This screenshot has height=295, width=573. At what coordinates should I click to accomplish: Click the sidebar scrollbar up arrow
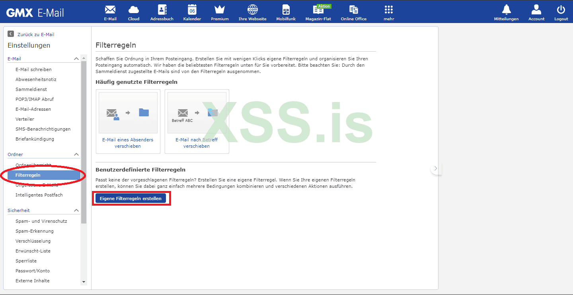(x=84, y=58)
